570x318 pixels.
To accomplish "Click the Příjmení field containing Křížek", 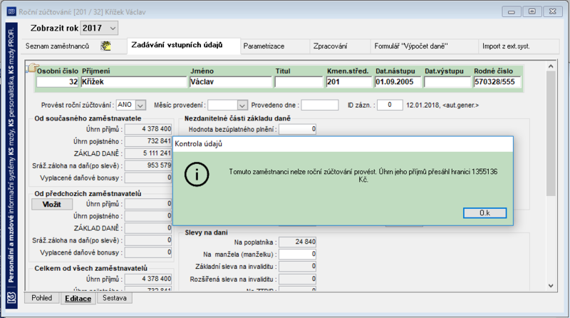I will coord(134,82).
